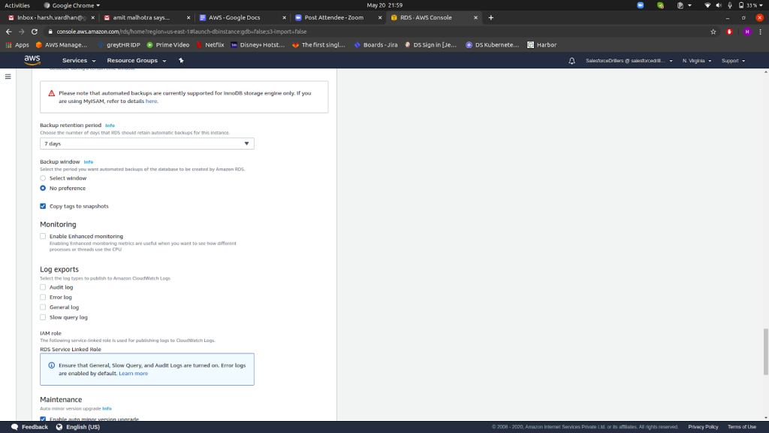This screenshot has height=433, width=769.
Task: Enable Enhanced monitoring checkbox
Action: [43, 236]
